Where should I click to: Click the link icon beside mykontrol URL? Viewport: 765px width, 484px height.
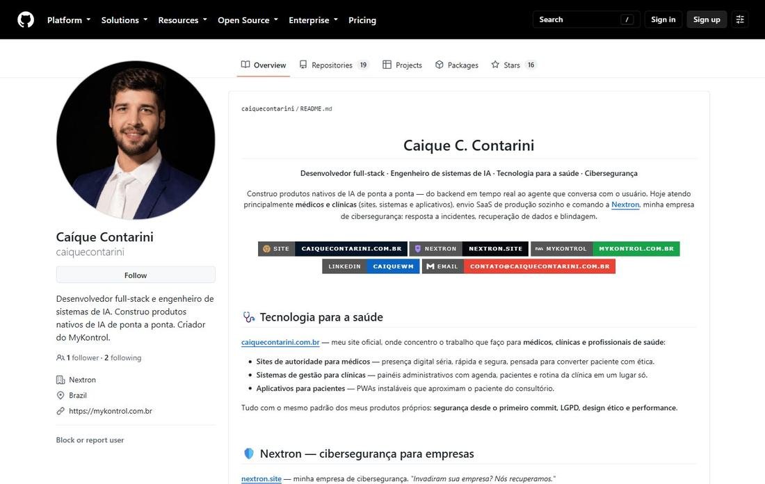coord(61,411)
